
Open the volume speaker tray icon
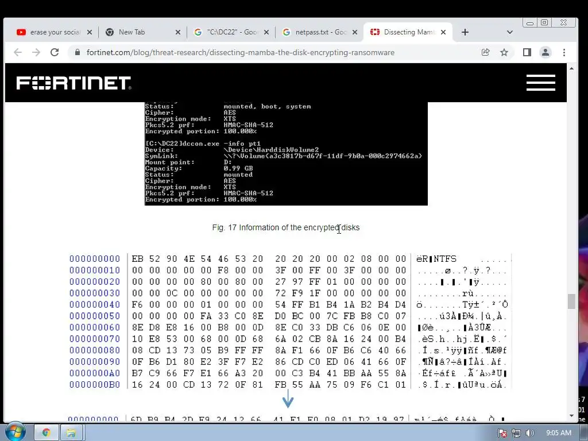tap(529, 433)
